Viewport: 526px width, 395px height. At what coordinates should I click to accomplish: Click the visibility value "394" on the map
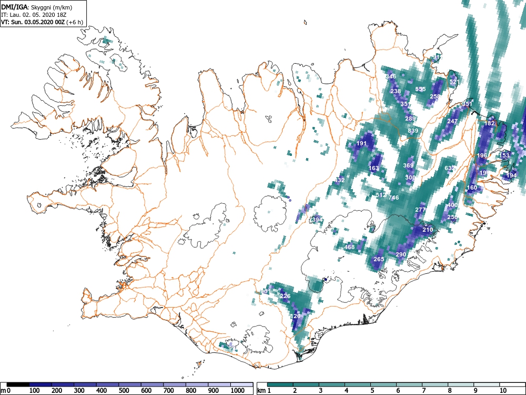317,220
